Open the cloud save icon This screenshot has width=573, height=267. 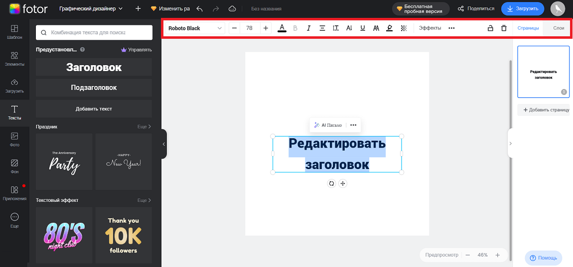[232, 8]
